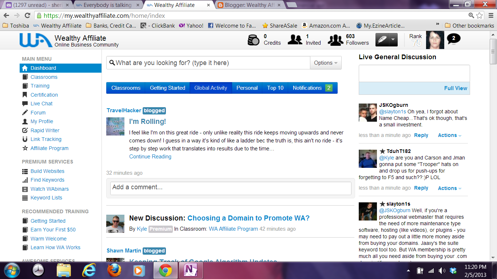This screenshot has width=497, height=279.
Task: Reload the page with browser refresh icon
Action: click(27, 16)
